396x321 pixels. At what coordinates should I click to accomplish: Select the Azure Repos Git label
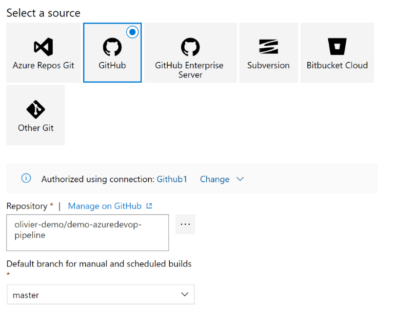[x=44, y=65]
